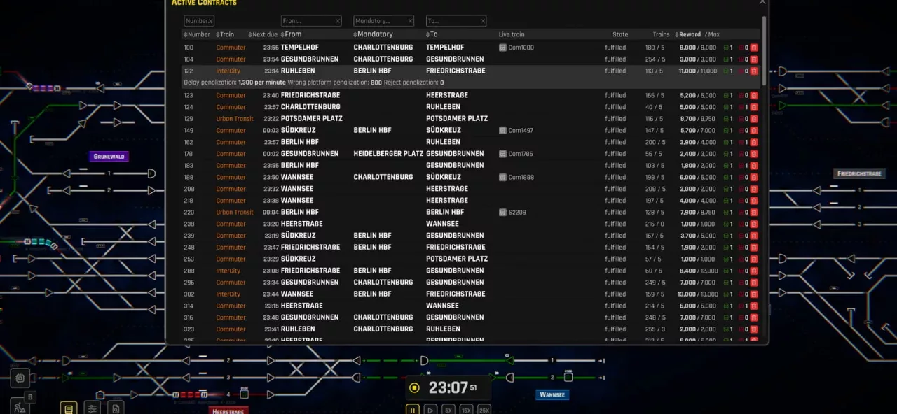Click the trash icon on contract 220

pyautogui.click(x=754, y=213)
